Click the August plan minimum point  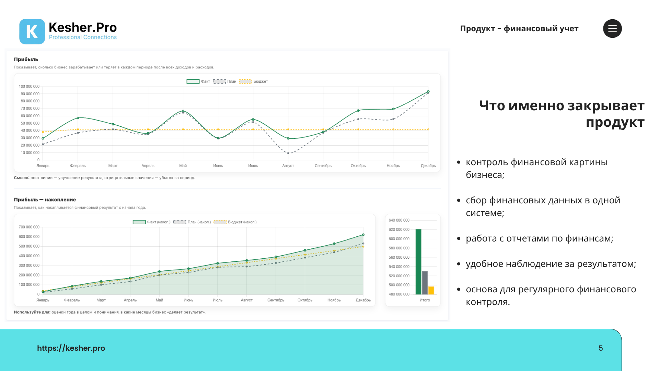(288, 153)
